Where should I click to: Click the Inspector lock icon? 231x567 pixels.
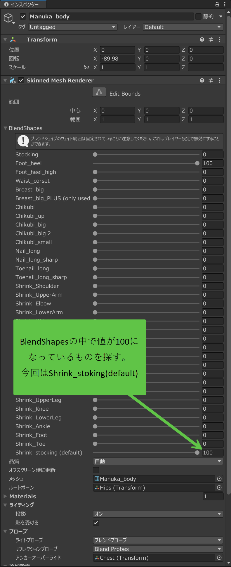tap(217, 4)
